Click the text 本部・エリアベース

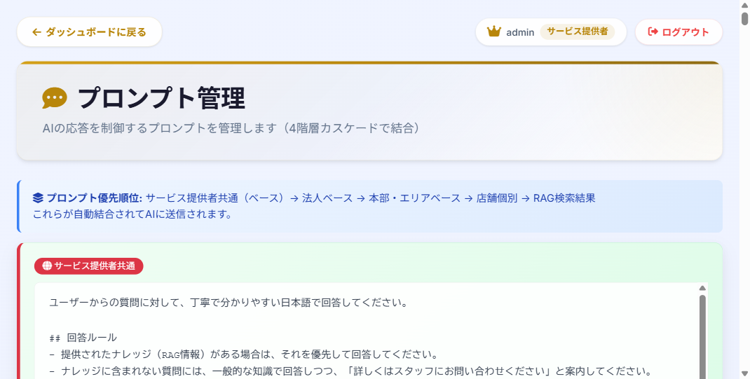coord(414,198)
